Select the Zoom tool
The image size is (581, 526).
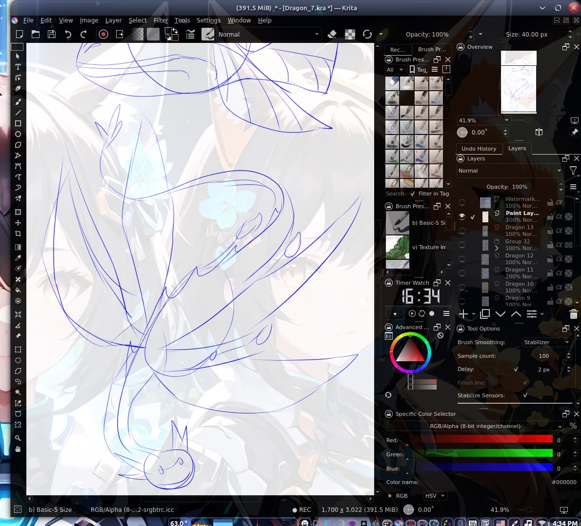point(18,438)
